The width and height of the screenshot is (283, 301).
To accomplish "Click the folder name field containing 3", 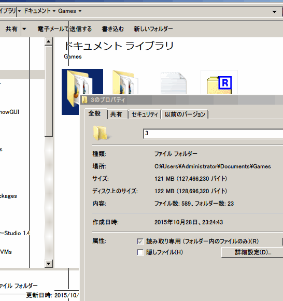I will pyautogui.click(x=213, y=134).
